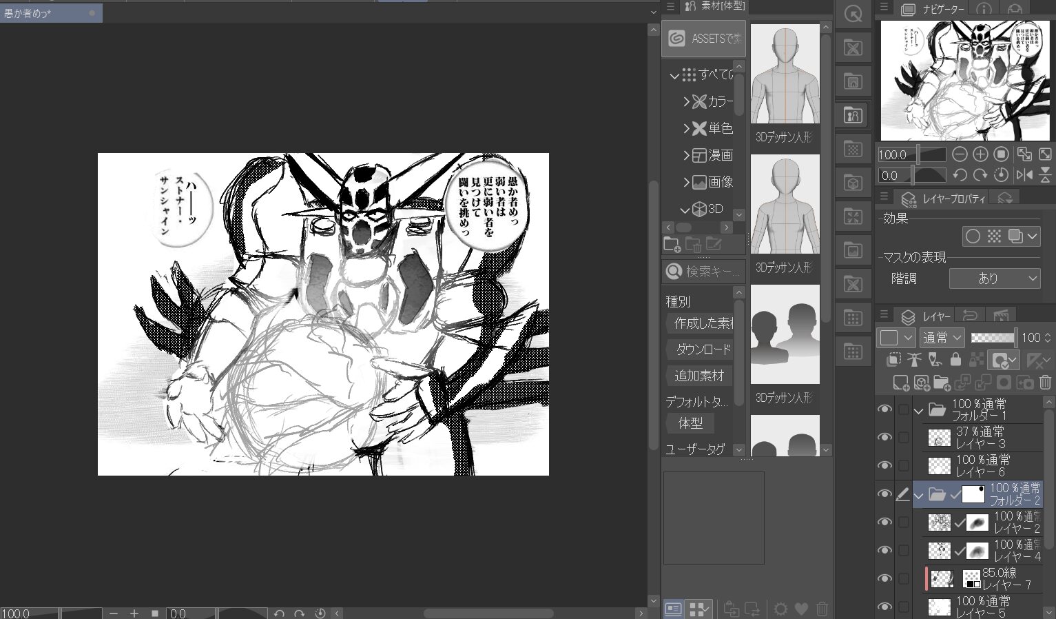Rotate view left in Navigator
1056x619 pixels.
click(960, 175)
